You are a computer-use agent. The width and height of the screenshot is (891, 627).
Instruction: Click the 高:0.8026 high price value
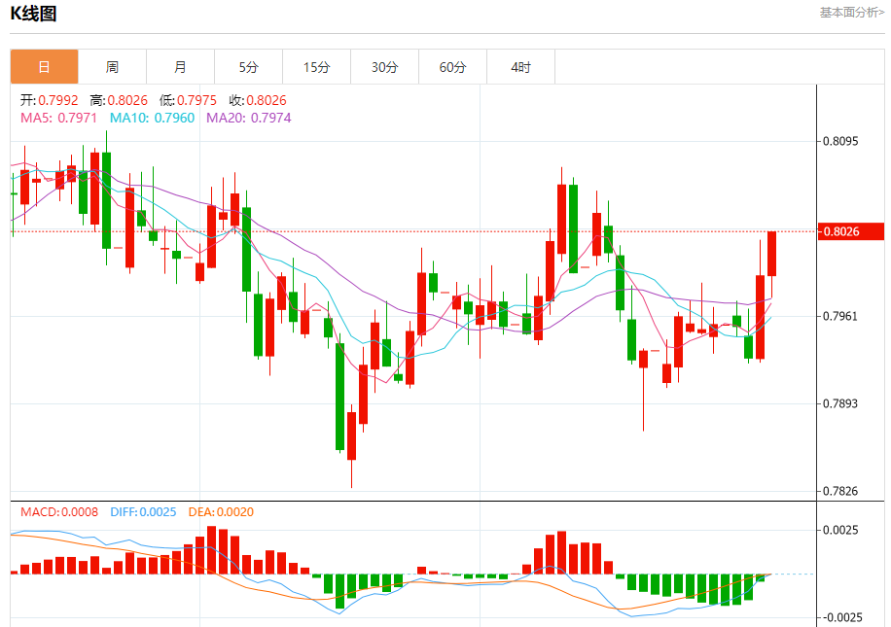[119, 100]
